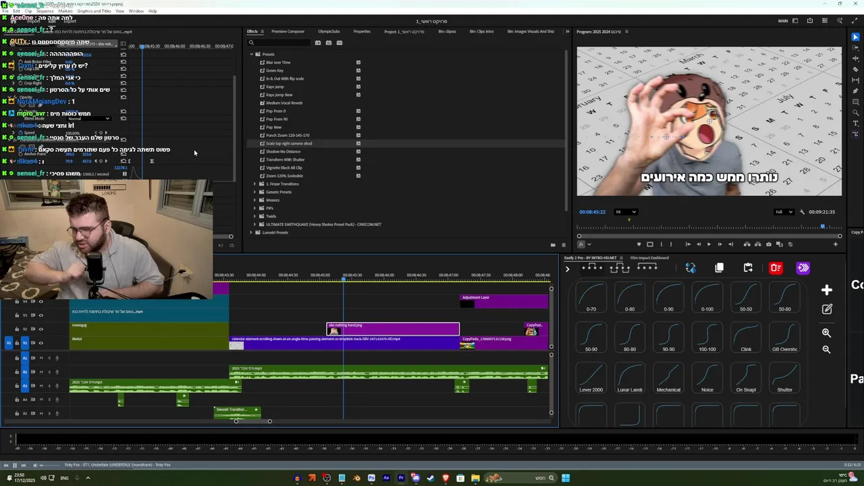Mute audio track A3
Screen dimensions: 864x486
coord(41,386)
